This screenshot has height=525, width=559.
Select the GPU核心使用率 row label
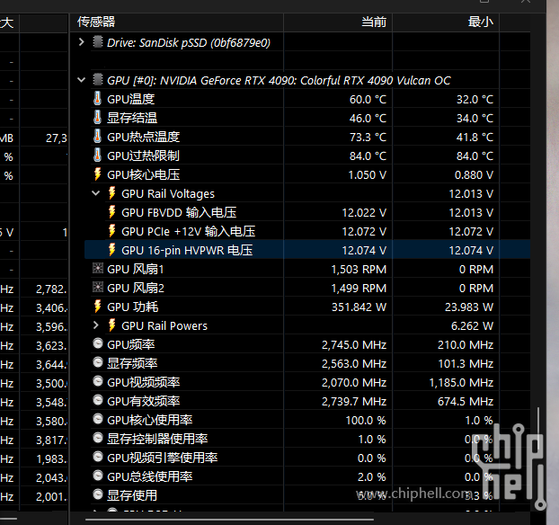pos(150,421)
